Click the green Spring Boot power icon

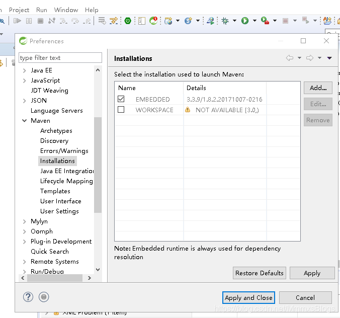coord(128,21)
